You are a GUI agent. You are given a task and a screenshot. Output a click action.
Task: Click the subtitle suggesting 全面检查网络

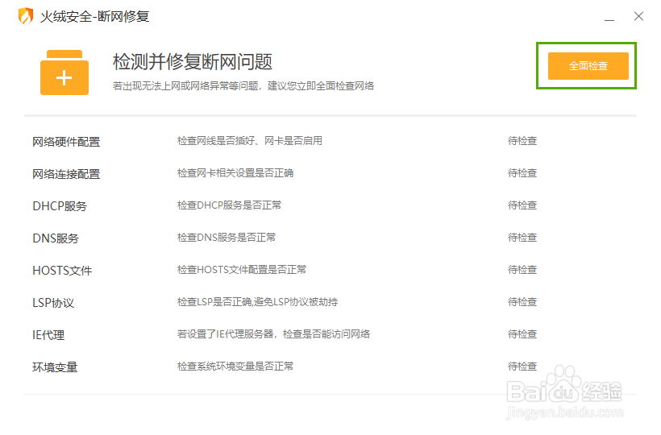pyautogui.click(x=243, y=86)
